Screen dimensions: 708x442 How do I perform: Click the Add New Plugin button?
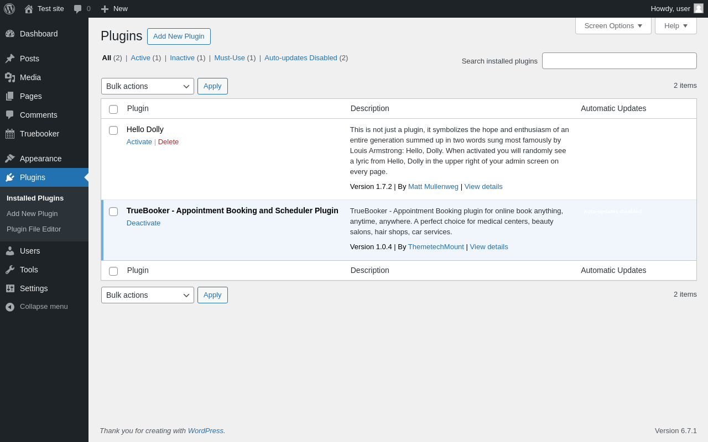point(179,36)
